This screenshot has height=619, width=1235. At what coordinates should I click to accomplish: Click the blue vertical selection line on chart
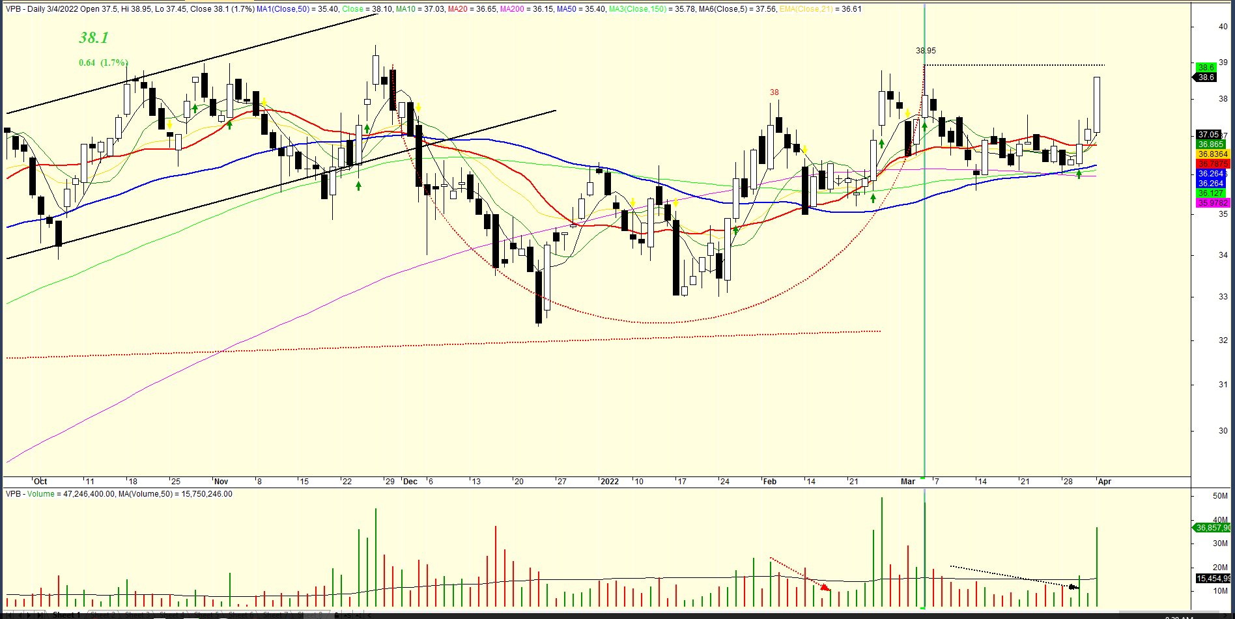(x=924, y=260)
